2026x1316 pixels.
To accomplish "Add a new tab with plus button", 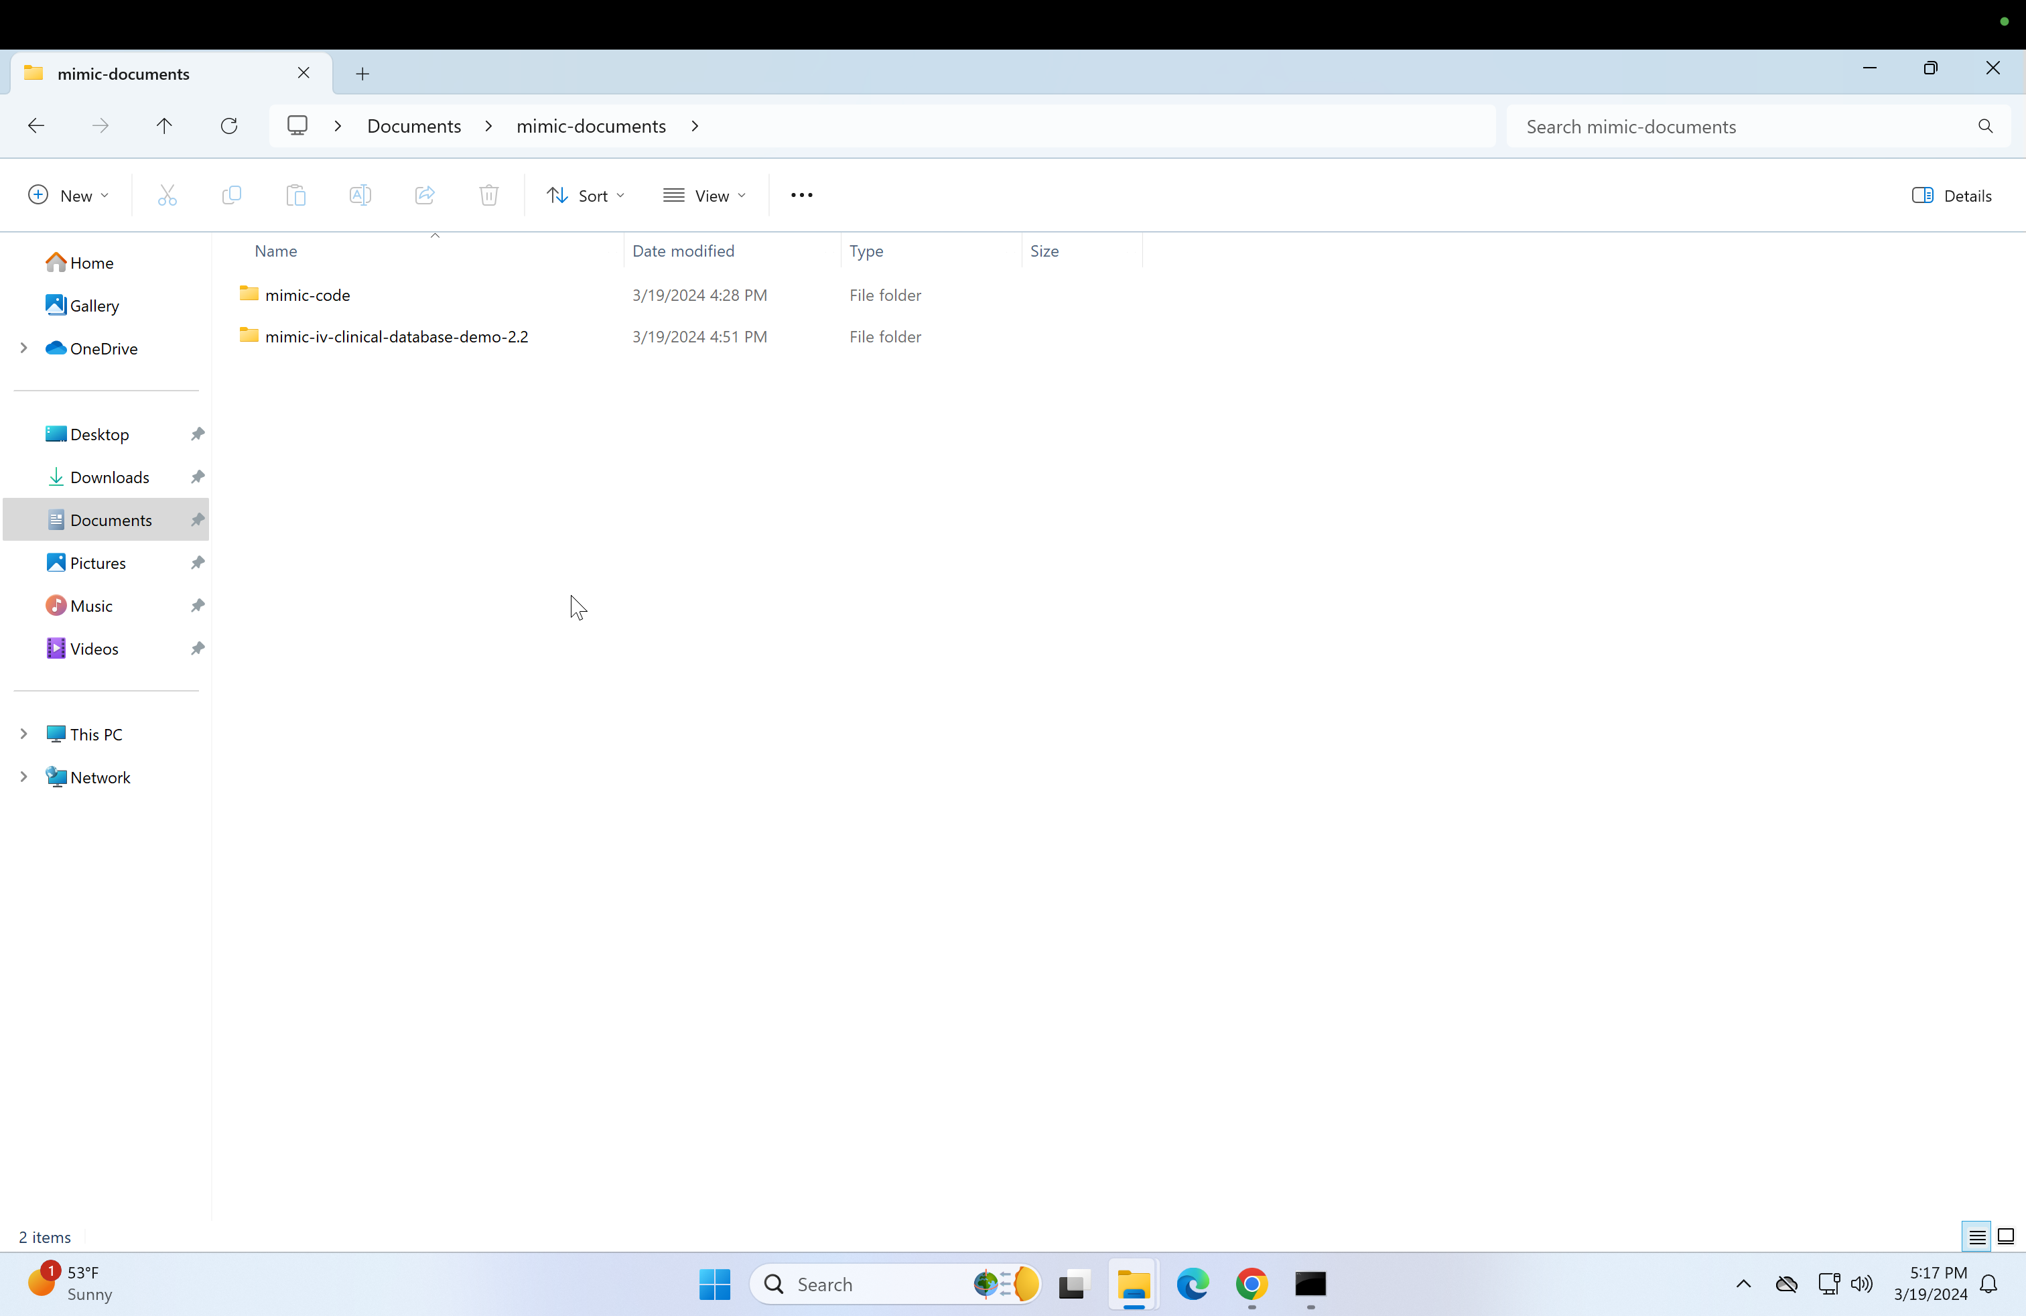I will pyautogui.click(x=362, y=74).
